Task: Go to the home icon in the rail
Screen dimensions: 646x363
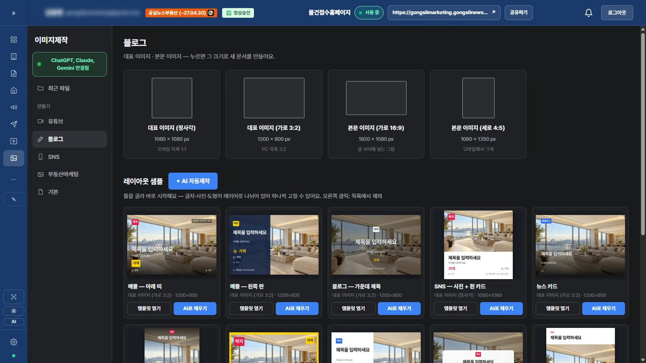Action: click(x=14, y=90)
